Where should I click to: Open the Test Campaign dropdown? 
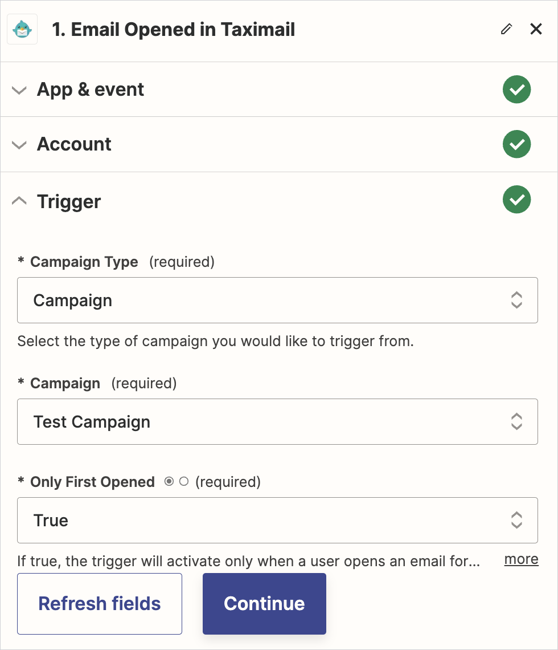pos(277,422)
